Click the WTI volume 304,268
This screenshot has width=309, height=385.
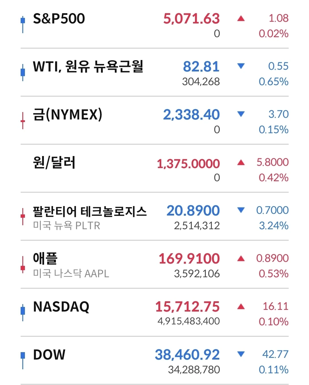pyautogui.click(x=201, y=82)
